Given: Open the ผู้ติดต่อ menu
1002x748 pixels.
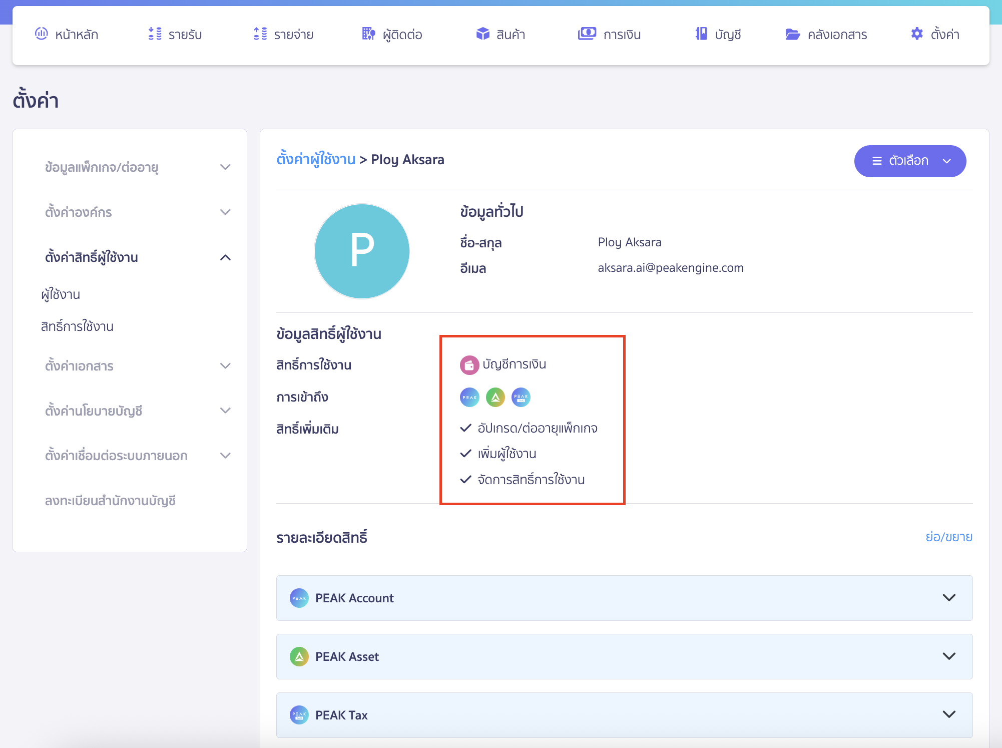Looking at the screenshot, I should pos(392,34).
